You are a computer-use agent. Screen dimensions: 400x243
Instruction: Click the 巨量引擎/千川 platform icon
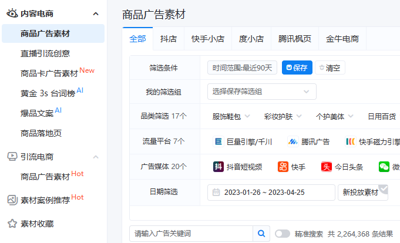click(x=219, y=141)
